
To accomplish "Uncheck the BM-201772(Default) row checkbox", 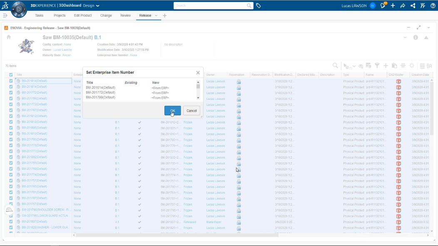I will coord(11,92).
